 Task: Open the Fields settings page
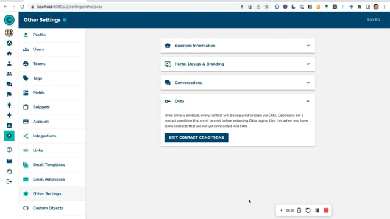pyautogui.click(x=52, y=92)
